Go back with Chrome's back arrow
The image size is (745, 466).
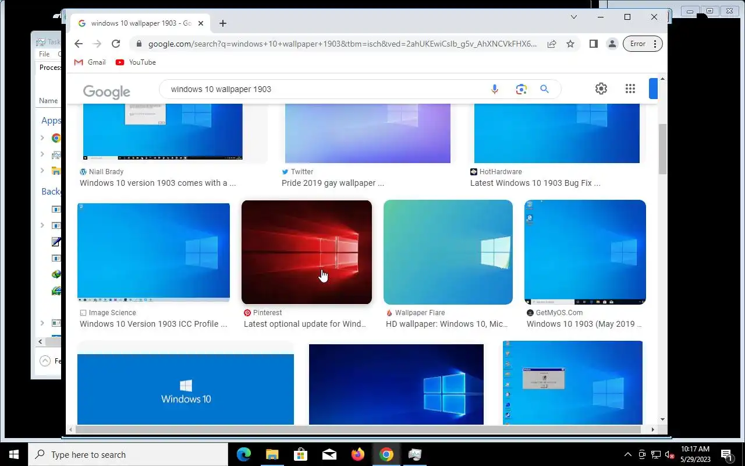tap(79, 44)
